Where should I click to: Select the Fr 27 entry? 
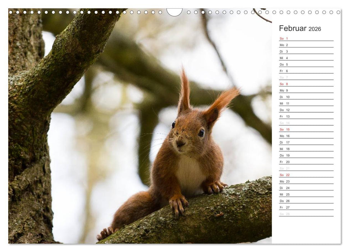[x=284, y=207]
